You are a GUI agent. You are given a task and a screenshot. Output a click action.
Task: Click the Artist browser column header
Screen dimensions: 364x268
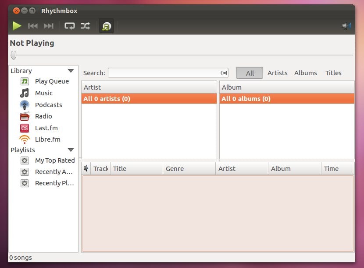tap(149, 87)
